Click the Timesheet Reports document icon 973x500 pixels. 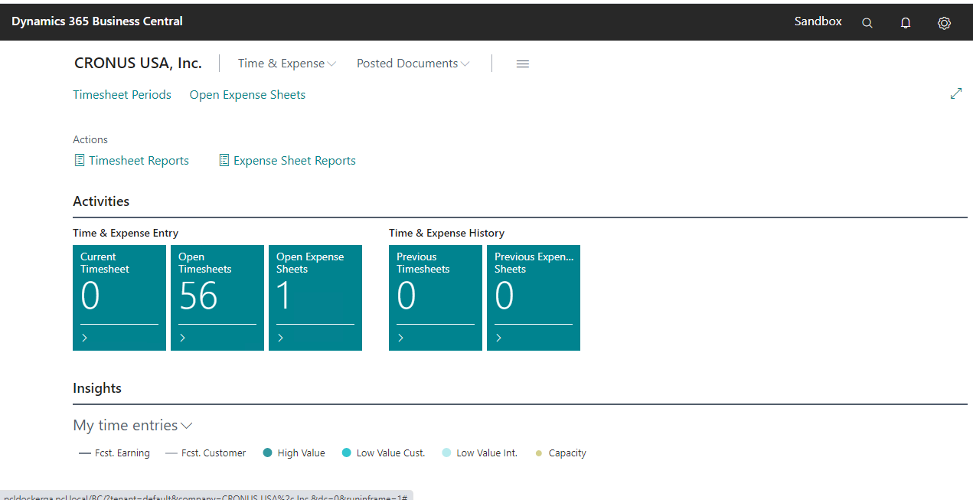pos(79,161)
